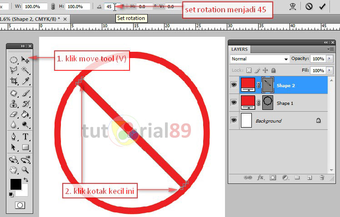Hide the Shape 2 layer
The image size is (340, 217).
coord(234,85)
